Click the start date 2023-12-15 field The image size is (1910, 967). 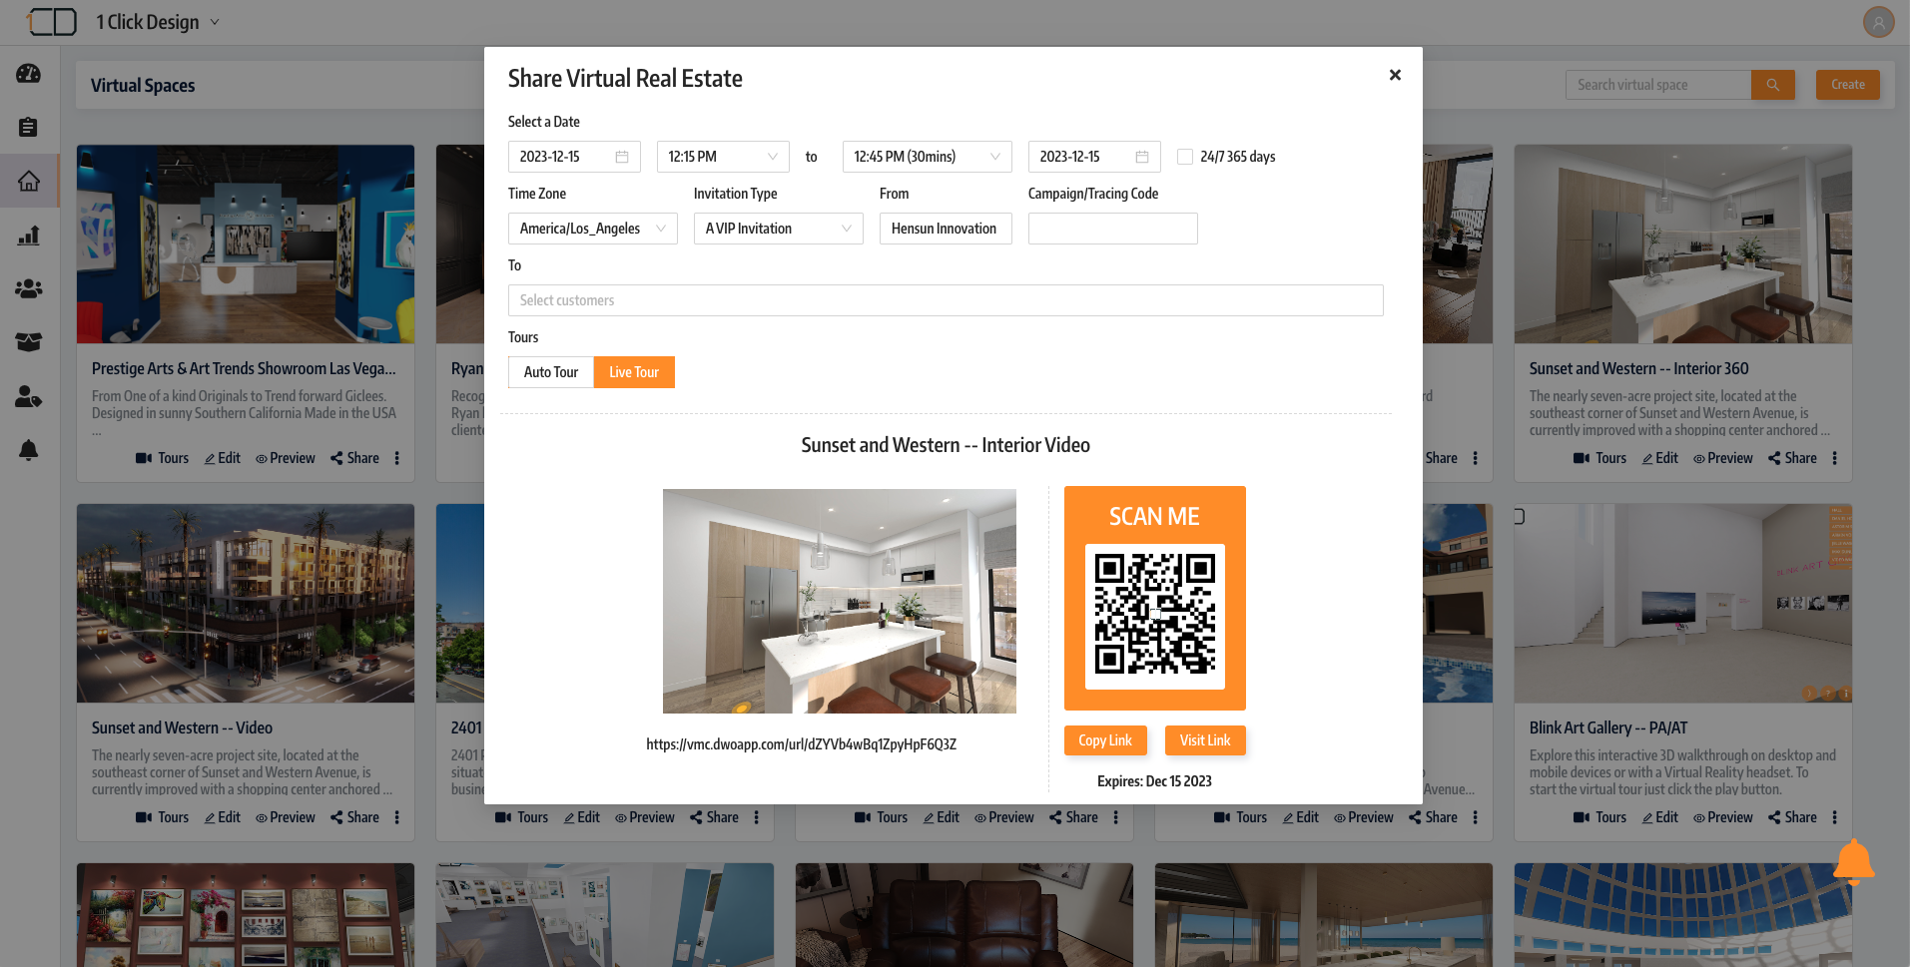574,157
